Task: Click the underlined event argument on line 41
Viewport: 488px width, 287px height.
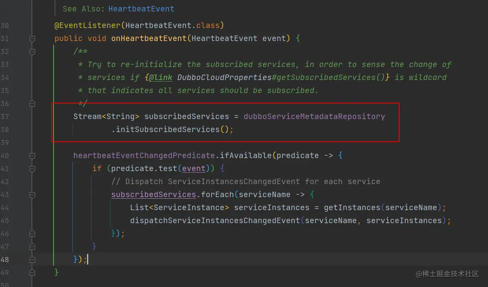Action: 194,169
